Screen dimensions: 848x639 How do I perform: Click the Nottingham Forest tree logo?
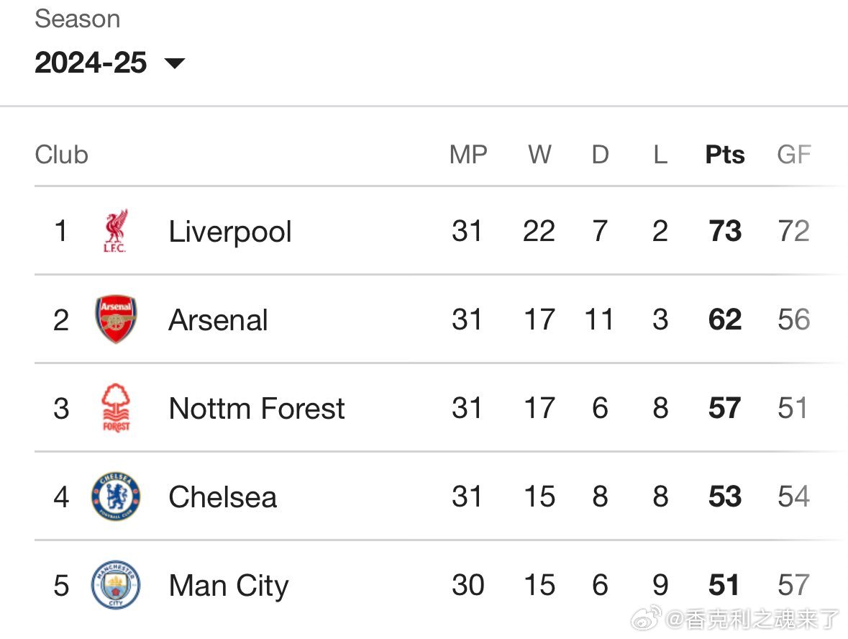(x=116, y=407)
